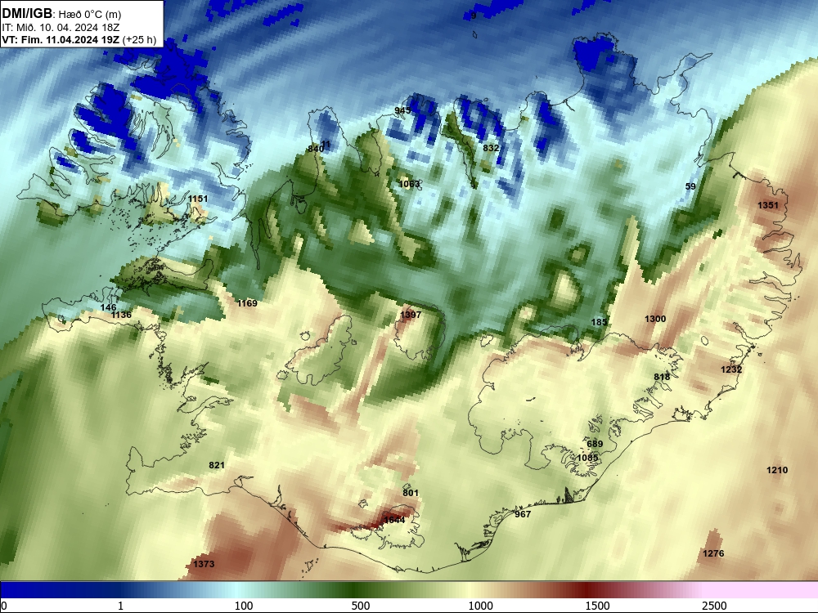Click the 500 tick label on color scale
This screenshot has height=613, width=818.
coord(361,606)
